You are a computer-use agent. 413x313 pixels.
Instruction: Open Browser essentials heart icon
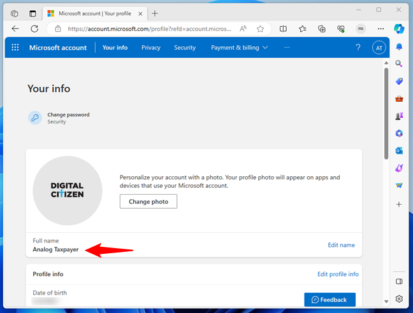point(341,29)
